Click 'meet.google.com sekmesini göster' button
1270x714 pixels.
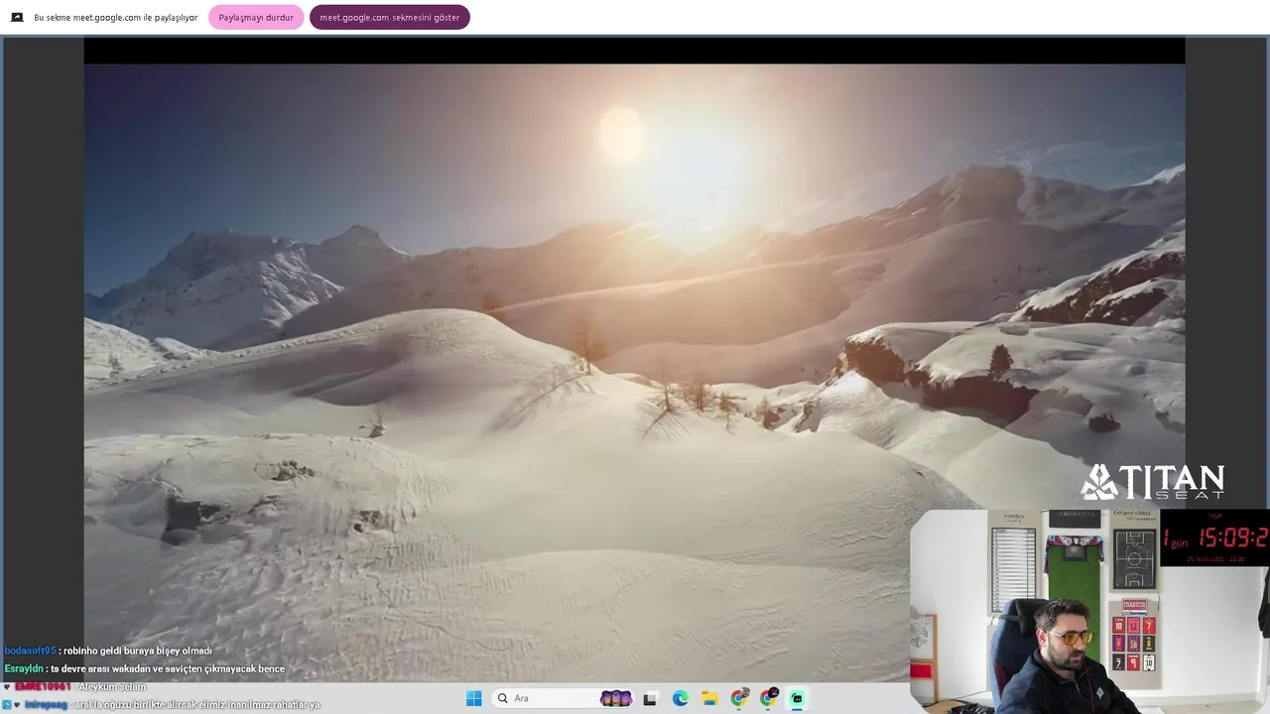pyautogui.click(x=390, y=17)
